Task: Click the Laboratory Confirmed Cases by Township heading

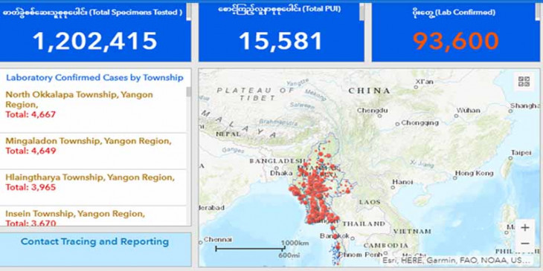Action: (95, 77)
